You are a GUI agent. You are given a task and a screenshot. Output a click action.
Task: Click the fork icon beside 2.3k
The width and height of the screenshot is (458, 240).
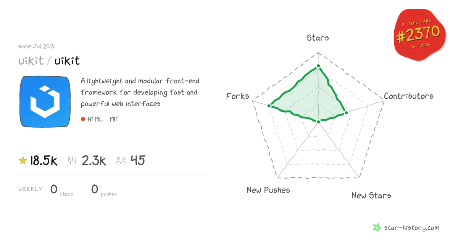tap(72, 161)
